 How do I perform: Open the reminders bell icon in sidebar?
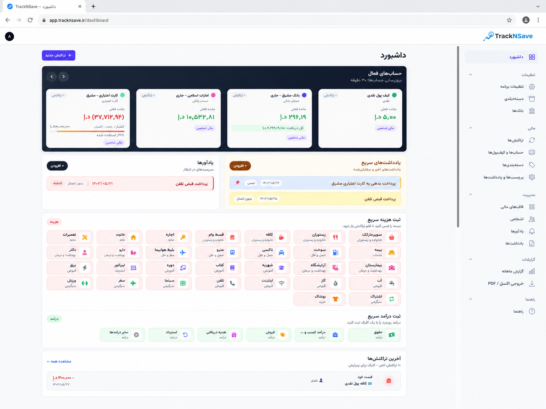[532, 231]
